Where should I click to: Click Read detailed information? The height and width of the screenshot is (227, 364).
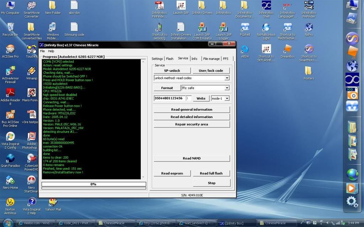pyautogui.click(x=192, y=117)
